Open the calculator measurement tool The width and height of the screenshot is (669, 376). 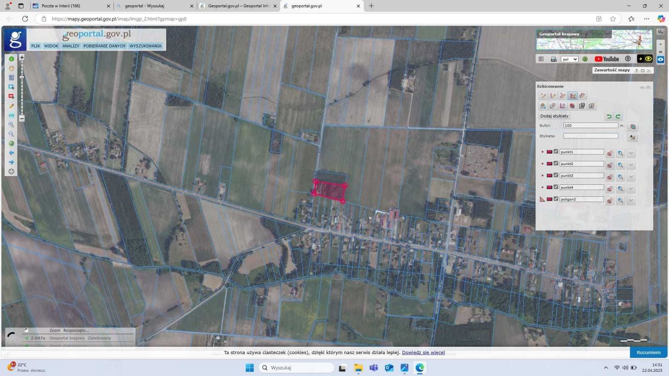[11, 78]
